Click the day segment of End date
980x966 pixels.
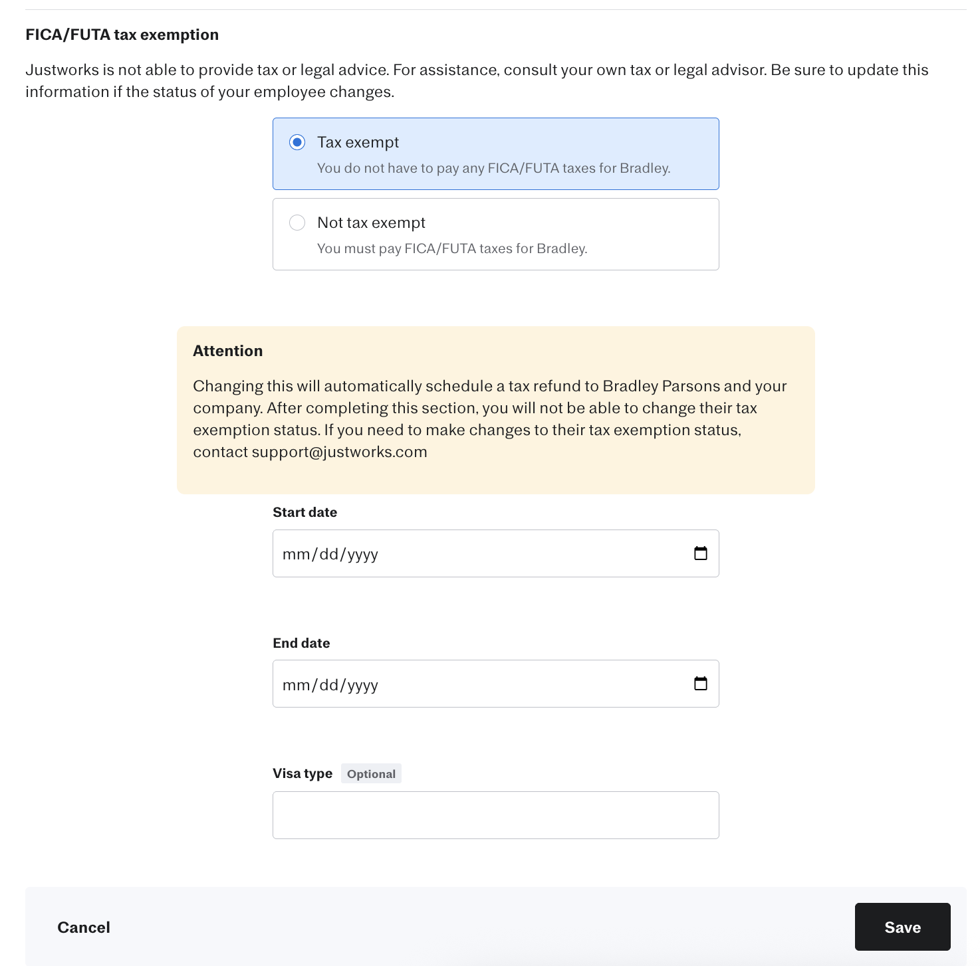tap(329, 685)
